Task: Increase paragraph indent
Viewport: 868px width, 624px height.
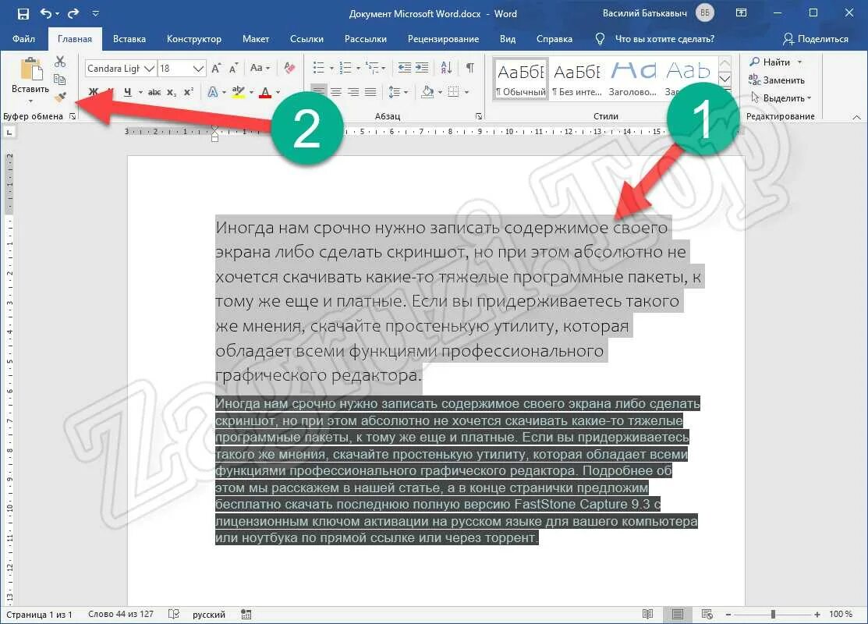Action: coord(422,68)
